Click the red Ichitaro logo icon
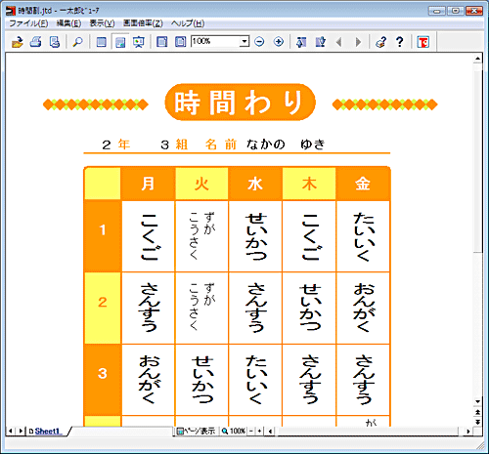Screen dimensions: 489x454 point(423,42)
